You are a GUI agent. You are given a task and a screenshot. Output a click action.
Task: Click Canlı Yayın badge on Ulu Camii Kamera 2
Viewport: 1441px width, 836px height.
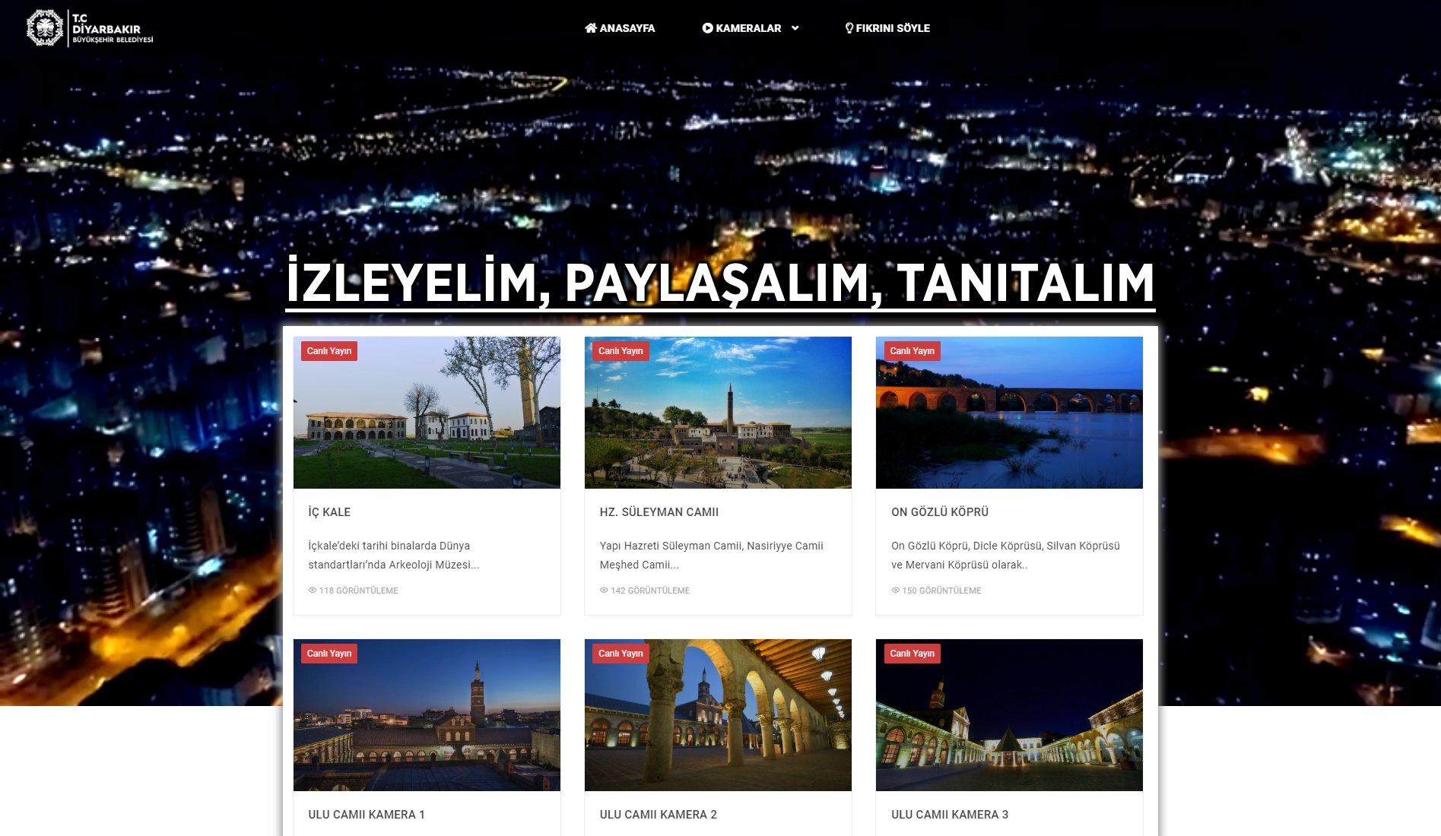[621, 654]
